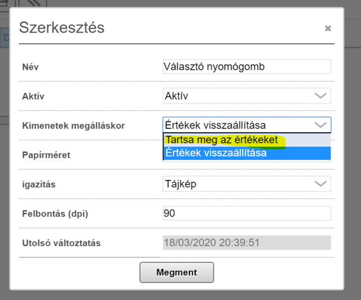This screenshot has height=300, width=361.
Task: Click the Aktív label text
Action: pyautogui.click(x=34, y=96)
